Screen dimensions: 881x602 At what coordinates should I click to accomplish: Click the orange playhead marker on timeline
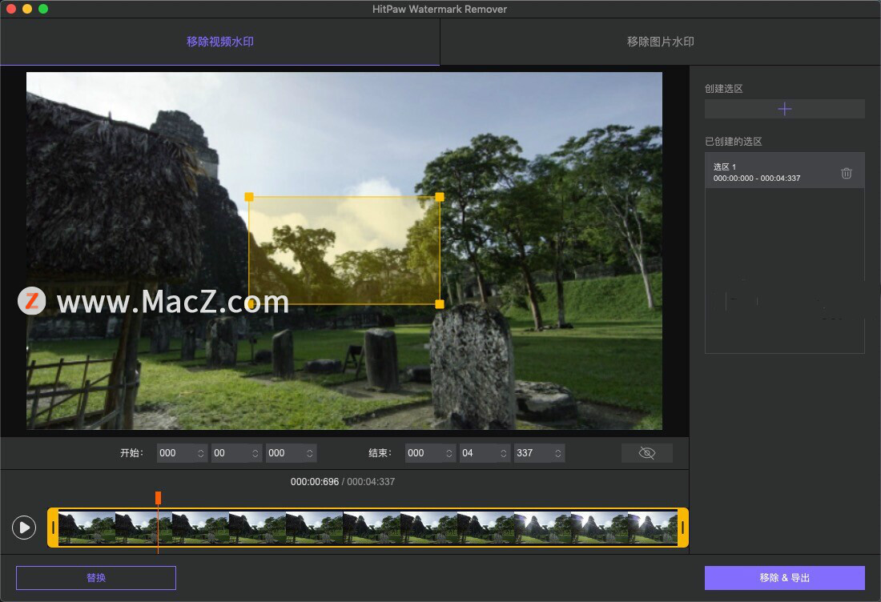158,498
